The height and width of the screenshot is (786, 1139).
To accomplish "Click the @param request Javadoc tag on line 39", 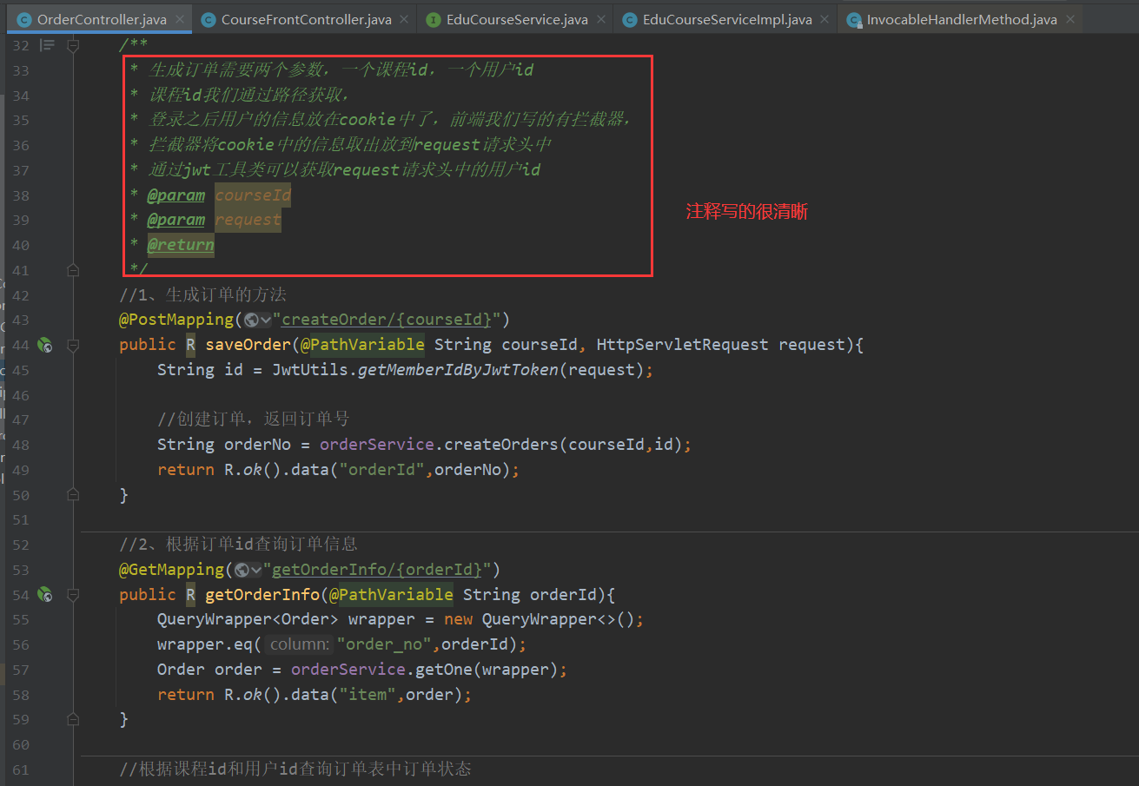I will coord(215,221).
